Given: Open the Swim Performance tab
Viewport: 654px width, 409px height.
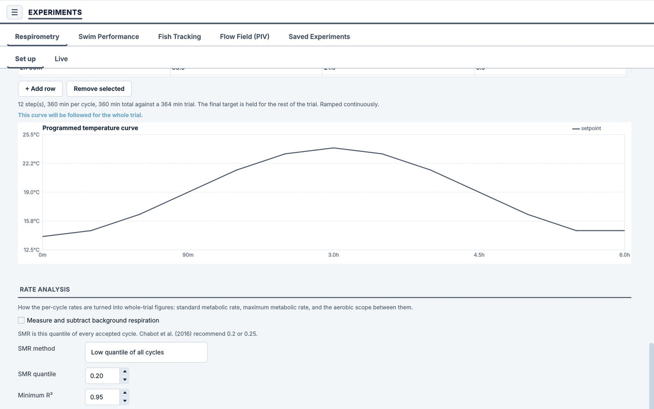Looking at the screenshot, I should (x=108, y=36).
